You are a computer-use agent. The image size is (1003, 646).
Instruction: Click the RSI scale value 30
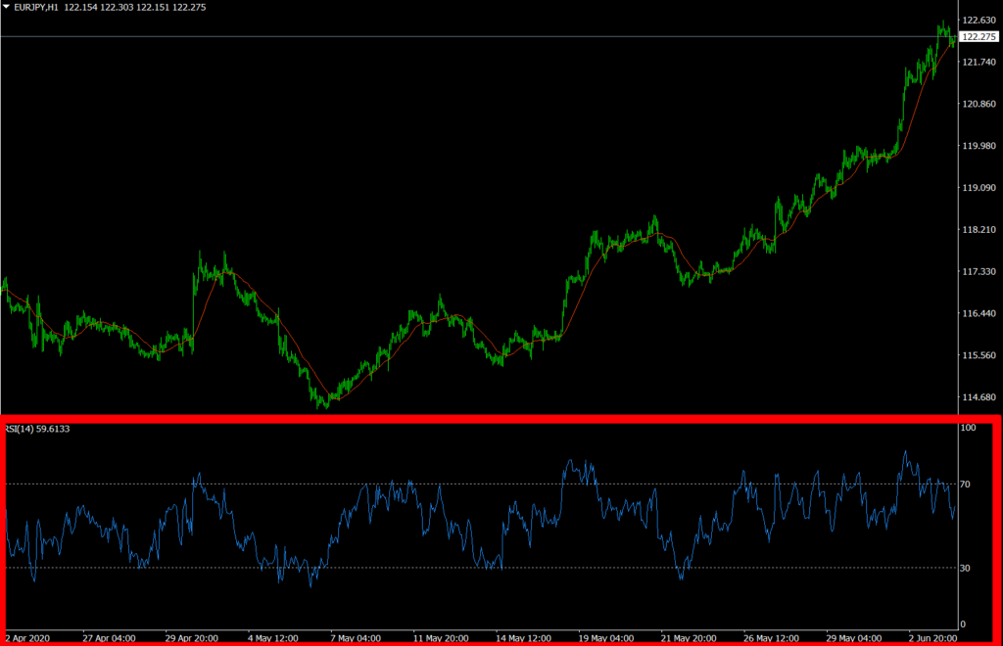point(967,568)
